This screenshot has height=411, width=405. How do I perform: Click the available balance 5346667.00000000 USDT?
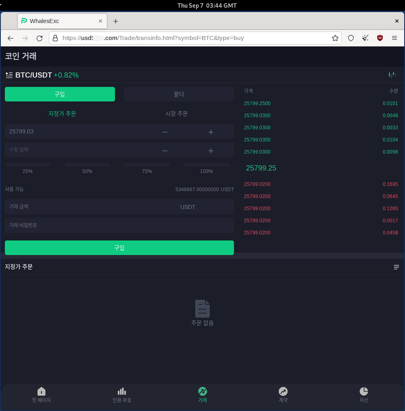205,190
